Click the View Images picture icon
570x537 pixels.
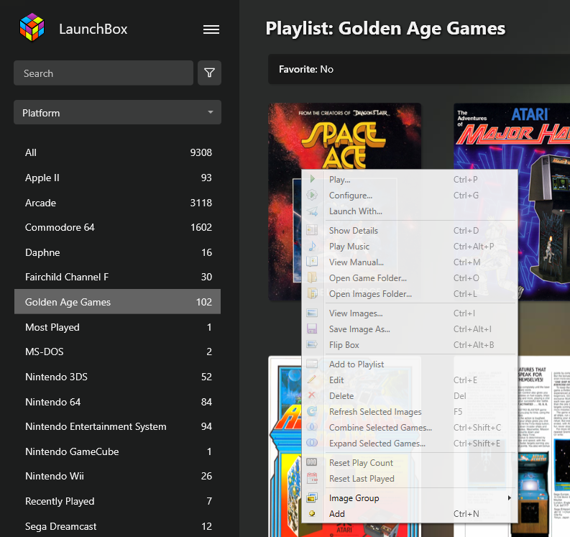pos(312,313)
